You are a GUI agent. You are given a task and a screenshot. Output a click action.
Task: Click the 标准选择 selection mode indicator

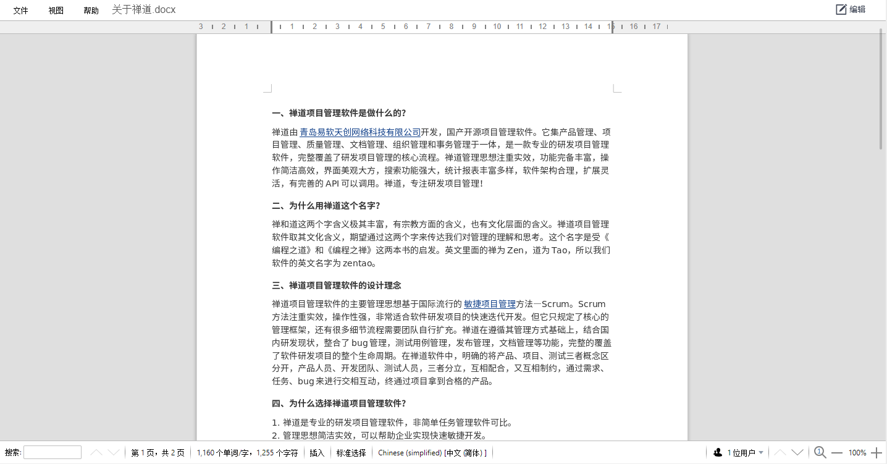(351, 453)
